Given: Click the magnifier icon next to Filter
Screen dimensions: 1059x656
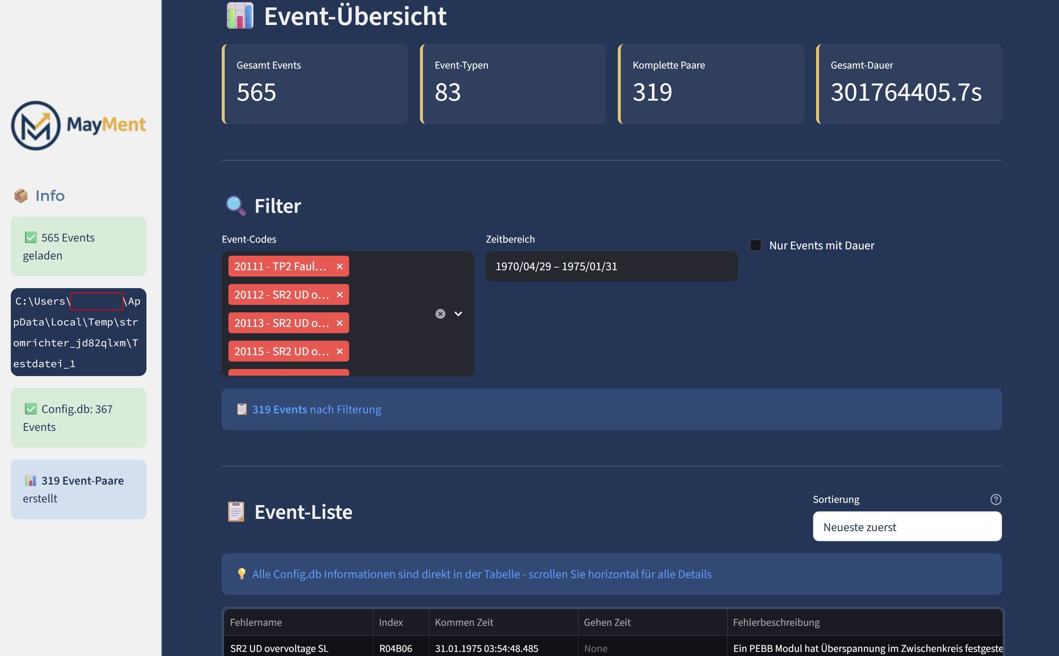Looking at the screenshot, I should 235,205.
